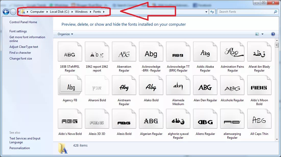Click the Fonts folder icon in address bar
Image resolution: width=281 pixels, height=157 pixels.
pos(23,12)
